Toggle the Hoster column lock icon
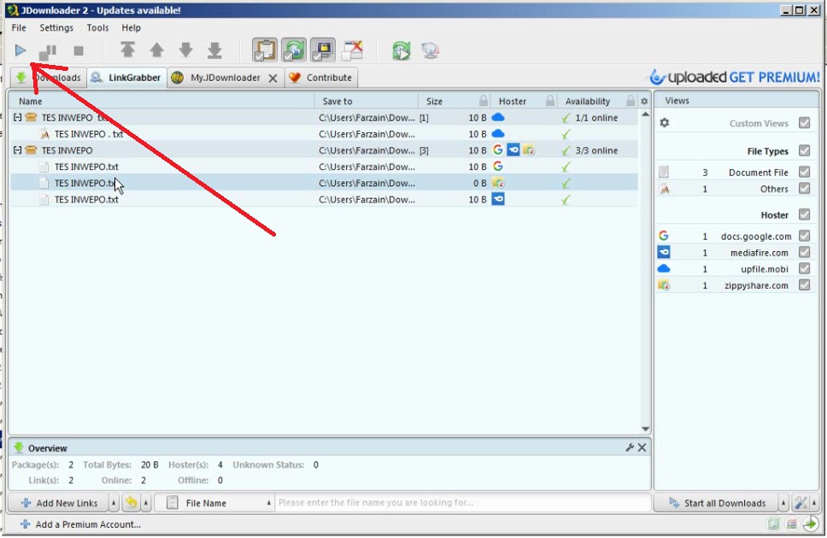 coord(550,101)
